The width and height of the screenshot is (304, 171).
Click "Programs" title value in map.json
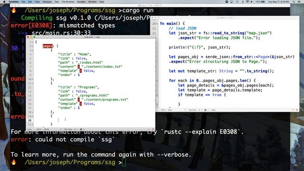pyautogui.click(x=87, y=87)
